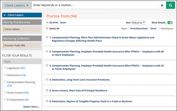Open the Sort by Relevance dropdown

pyautogui.click(x=138, y=23)
